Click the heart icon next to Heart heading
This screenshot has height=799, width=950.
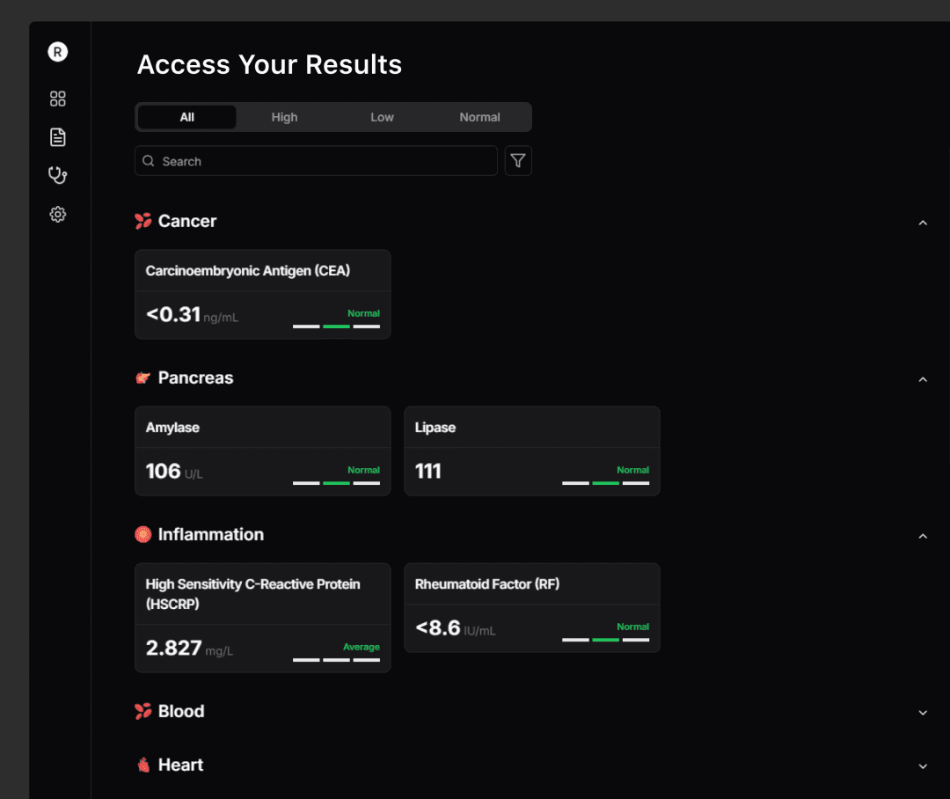(x=142, y=765)
